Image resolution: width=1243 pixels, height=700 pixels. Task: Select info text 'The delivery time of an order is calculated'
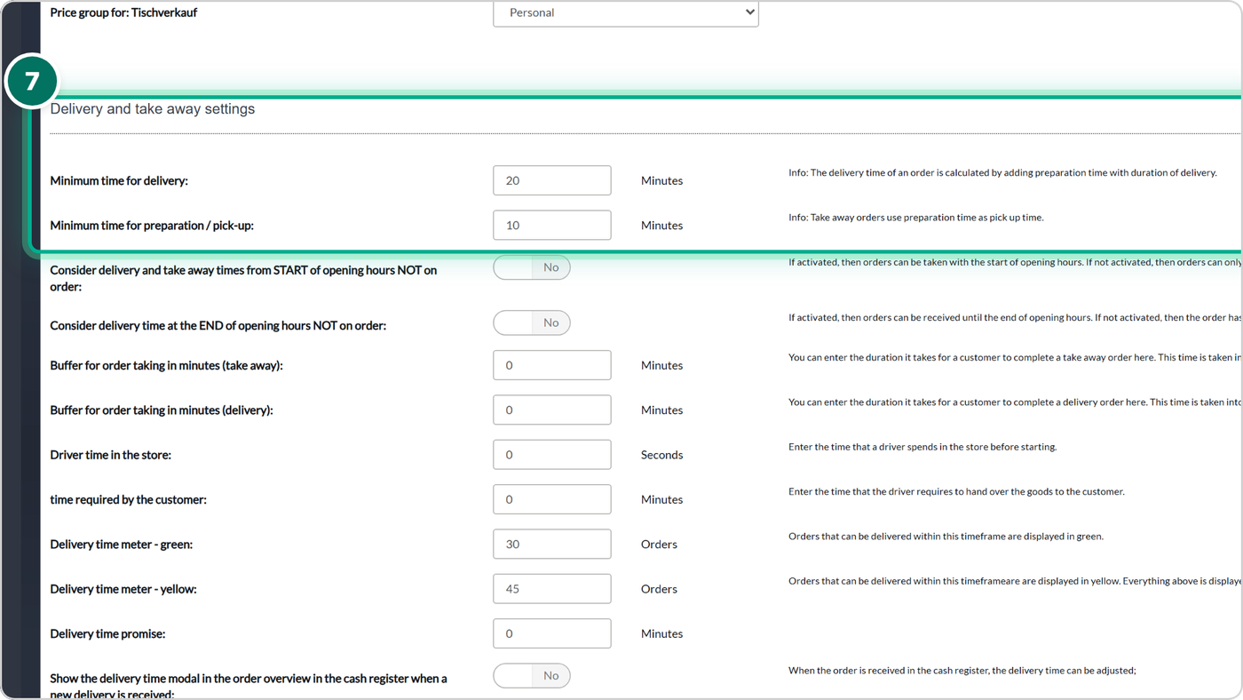click(1002, 172)
